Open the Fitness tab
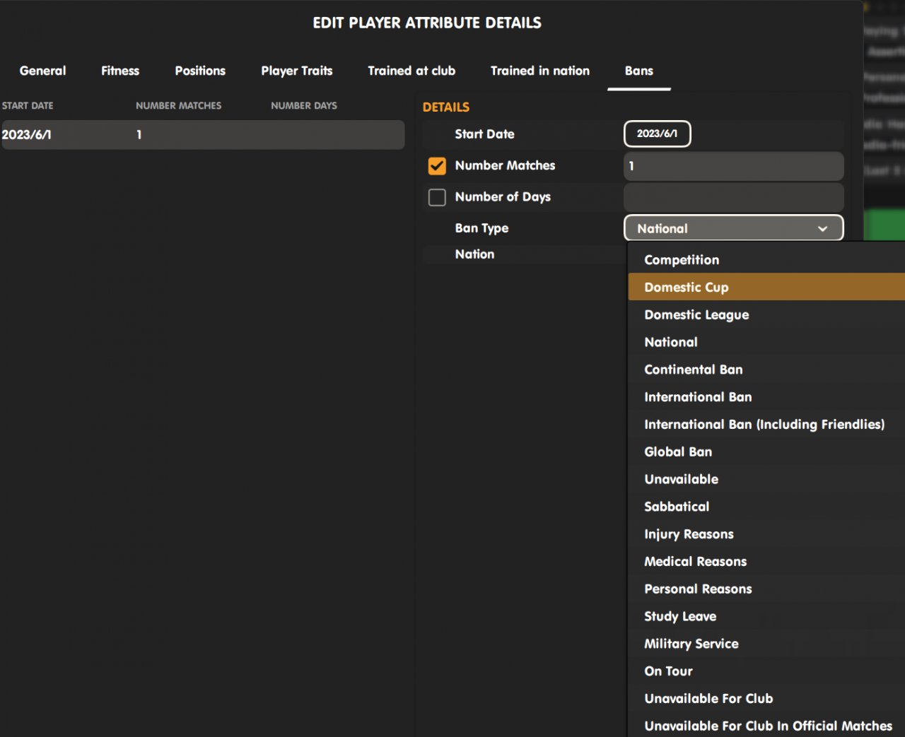The width and height of the screenshot is (905, 737). point(120,71)
